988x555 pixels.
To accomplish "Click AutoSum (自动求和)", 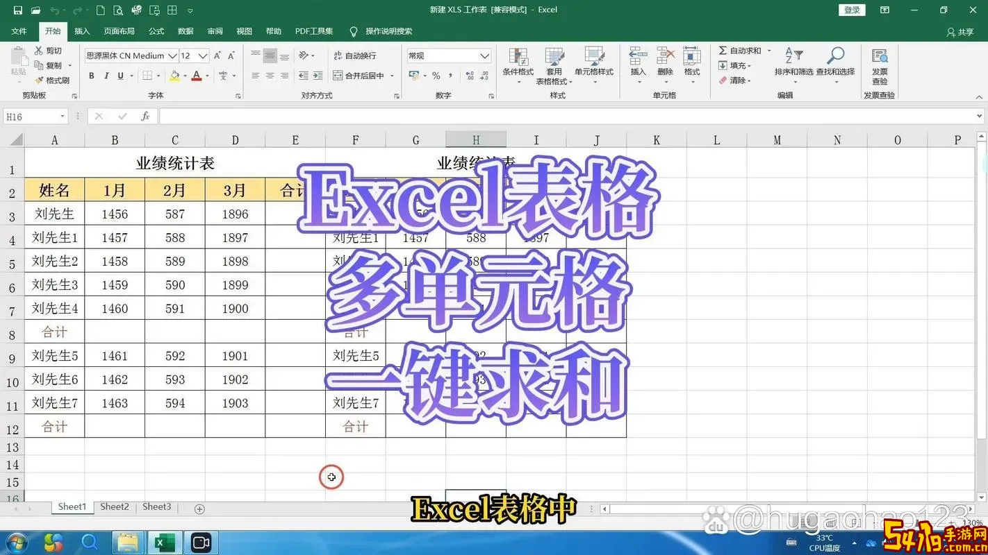I will pyautogui.click(x=740, y=51).
